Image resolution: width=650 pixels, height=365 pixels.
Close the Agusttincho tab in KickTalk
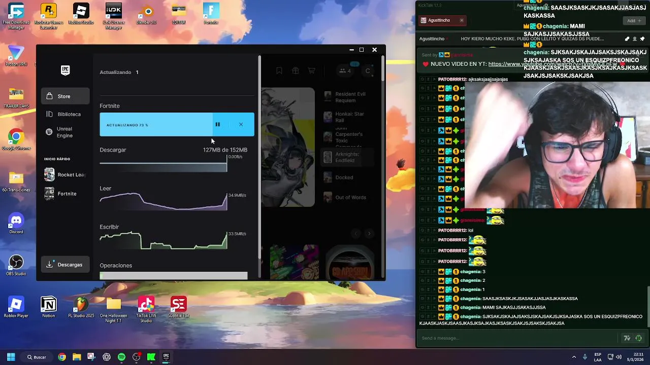point(461,20)
